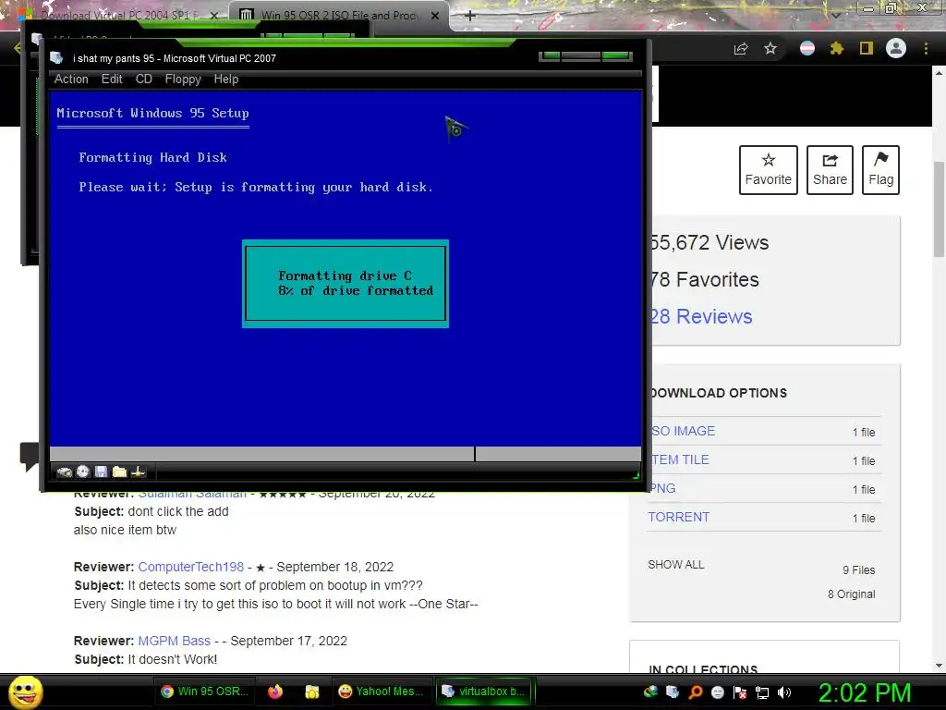Open the smiley face Start button
The width and height of the screenshot is (946, 710).
coord(25,692)
